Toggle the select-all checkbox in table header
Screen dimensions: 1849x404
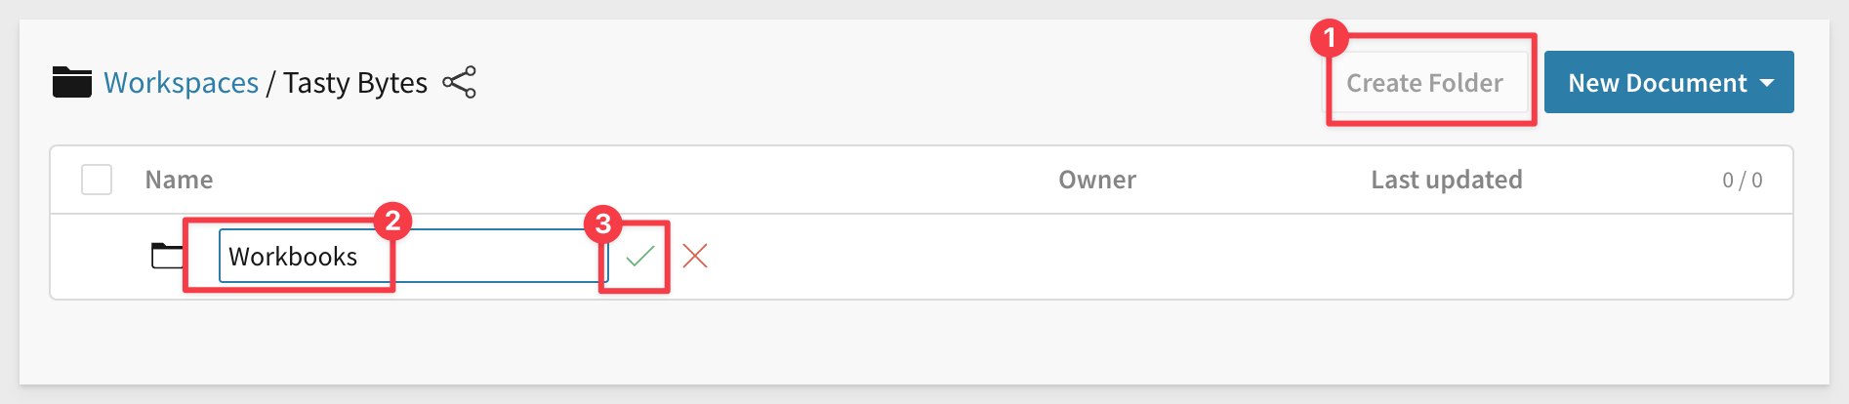click(x=97, y=180)
